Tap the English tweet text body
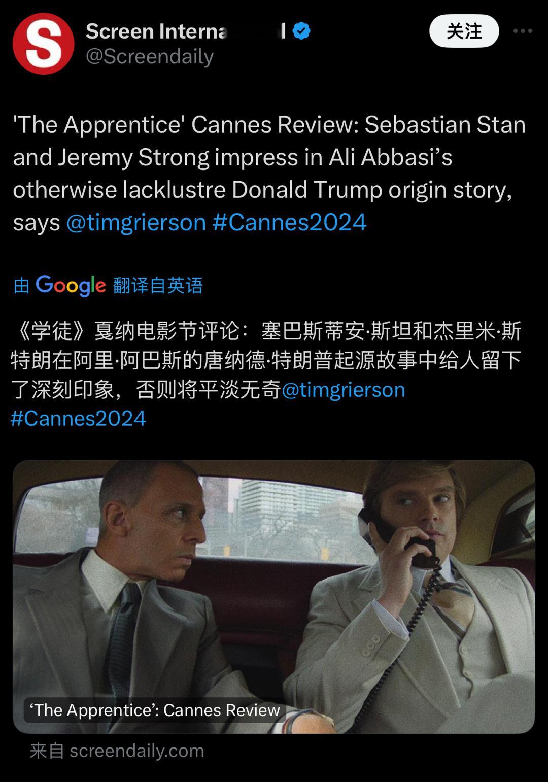548x782 pixels. coord(269,174)
